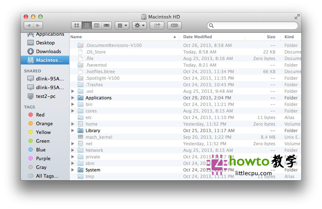Click the Unix E.. kind cell
322x209 pixels.
tap(292, 137)
